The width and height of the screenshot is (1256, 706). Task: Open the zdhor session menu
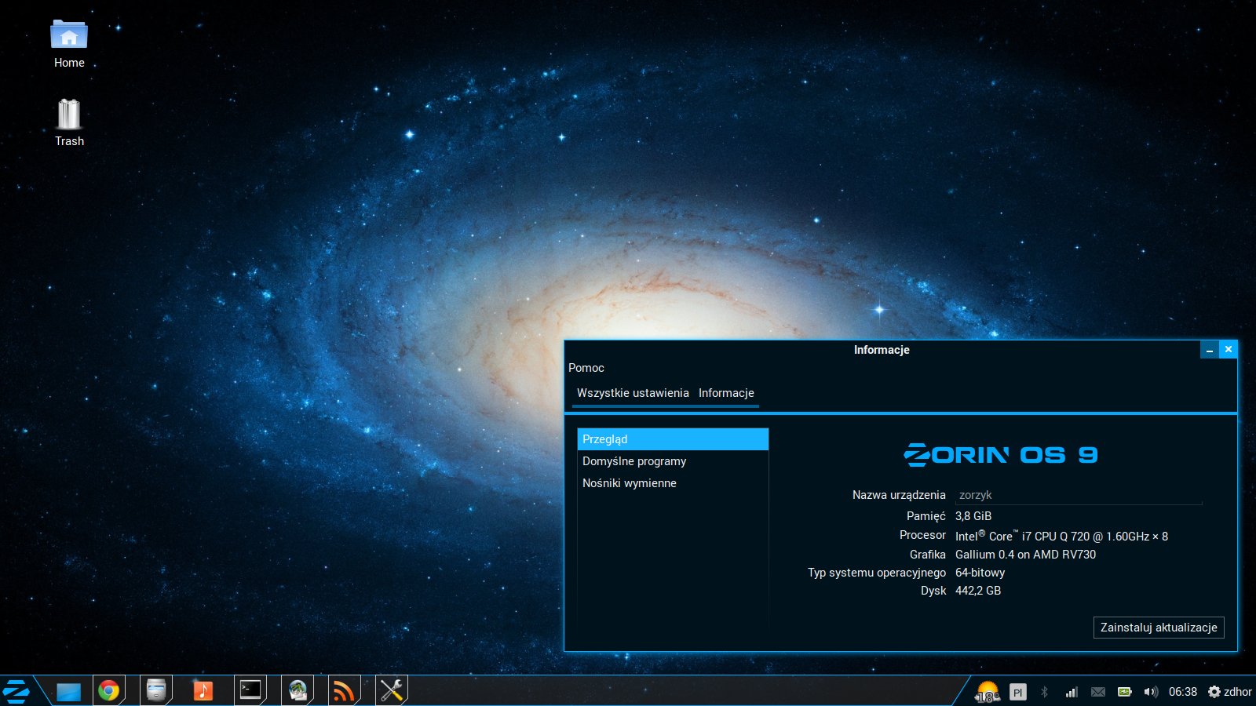(1230, 692)
